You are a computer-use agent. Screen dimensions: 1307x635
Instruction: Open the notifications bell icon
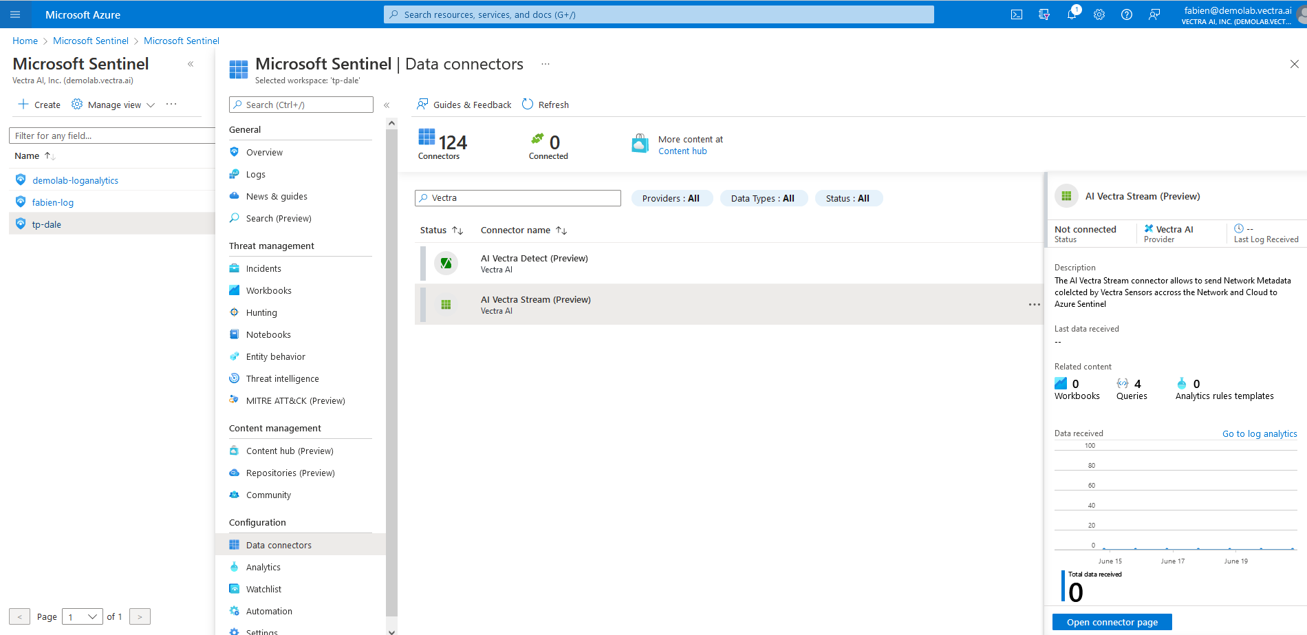tap(1071, 14)
